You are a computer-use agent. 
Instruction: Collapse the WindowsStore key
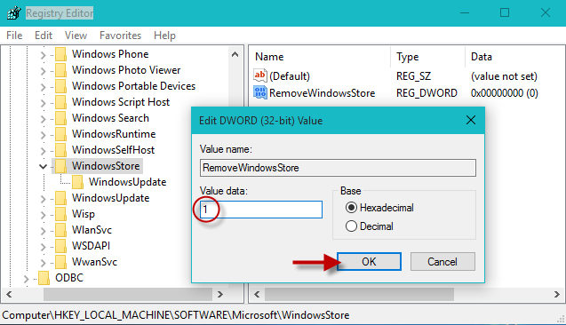point(43,166)
